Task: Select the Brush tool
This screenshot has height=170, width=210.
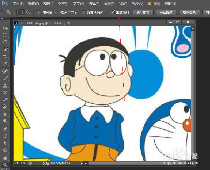Action: click(5, 78)
